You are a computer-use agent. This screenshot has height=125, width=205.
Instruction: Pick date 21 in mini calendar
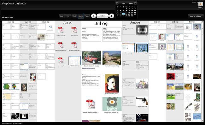pyautogui.click(x=123, y=14)
